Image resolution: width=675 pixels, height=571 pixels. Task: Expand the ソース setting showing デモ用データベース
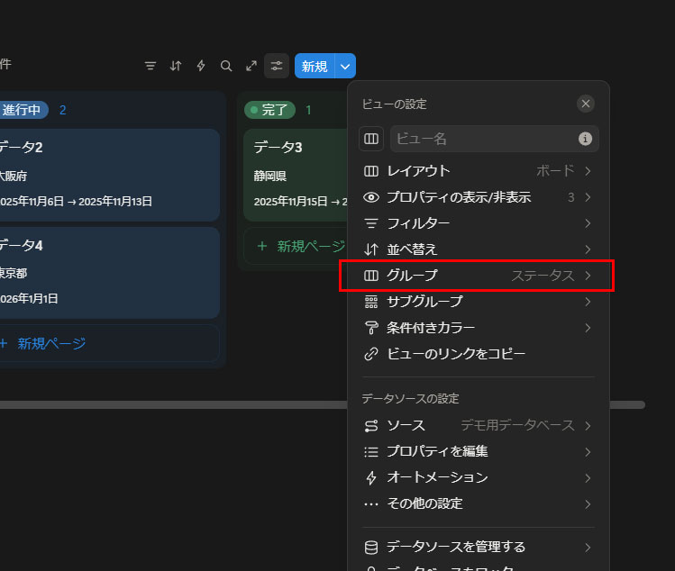pyautogui.click(x=478, y=425)
